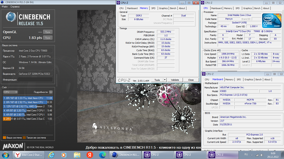Activate the first CPU-Z taskbar button
The image size is (284, 159).
158,155
